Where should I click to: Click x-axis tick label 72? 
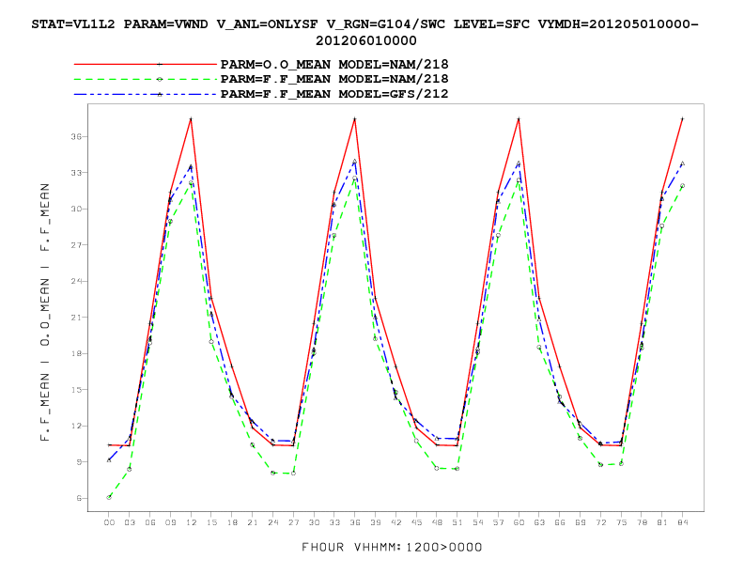coord(600,522)
